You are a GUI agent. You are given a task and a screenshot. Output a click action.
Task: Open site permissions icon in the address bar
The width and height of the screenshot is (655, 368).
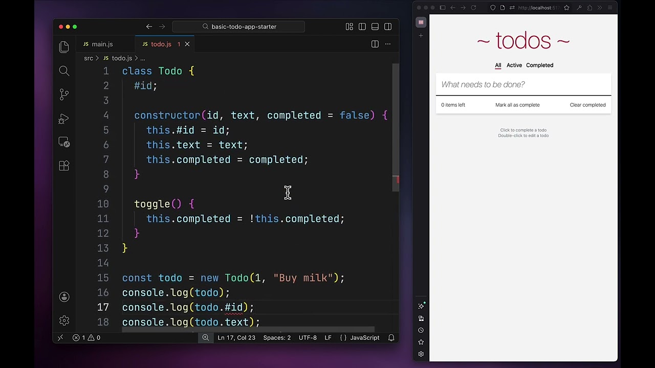coord(512,8)
